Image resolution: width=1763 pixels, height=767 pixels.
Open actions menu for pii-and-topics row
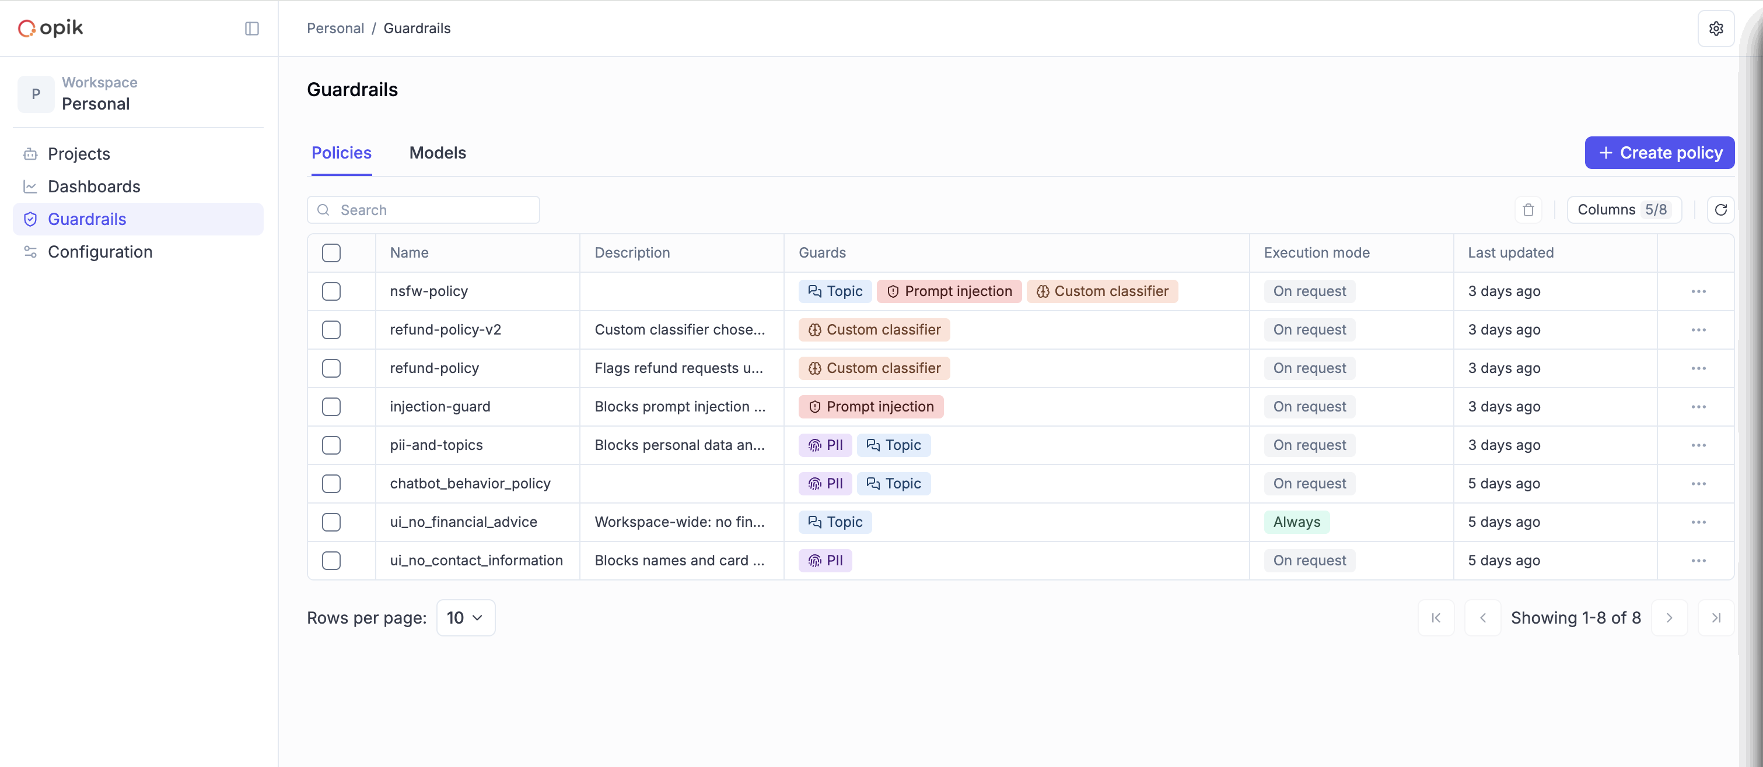[1698, 445]
